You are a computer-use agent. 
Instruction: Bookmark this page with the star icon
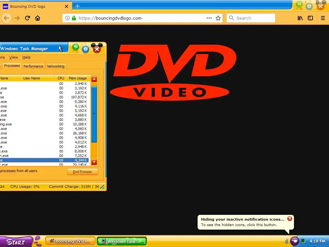click(x=218, y=18)
